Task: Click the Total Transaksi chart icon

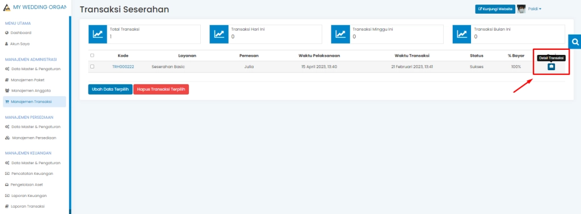Action: [x=98, y=35]
